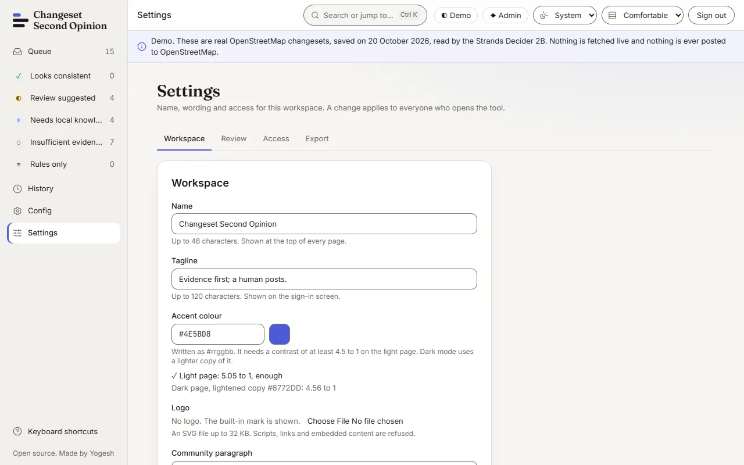Click the 'Light page: 5.05 to 1, enough' result
744x465 pixels.
coord(227,376)
